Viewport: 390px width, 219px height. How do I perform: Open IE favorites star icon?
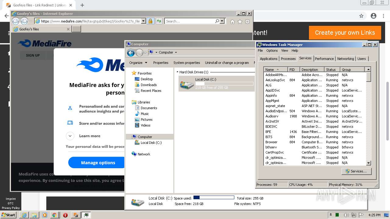tap(240, 22)
